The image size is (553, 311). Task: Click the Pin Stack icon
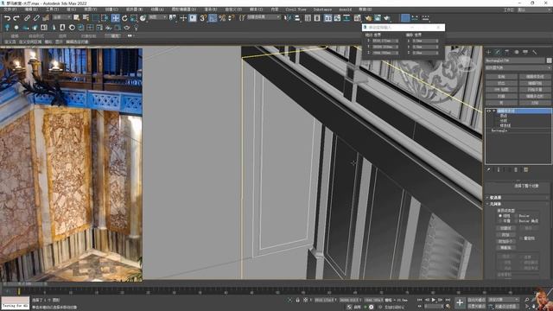489,169
